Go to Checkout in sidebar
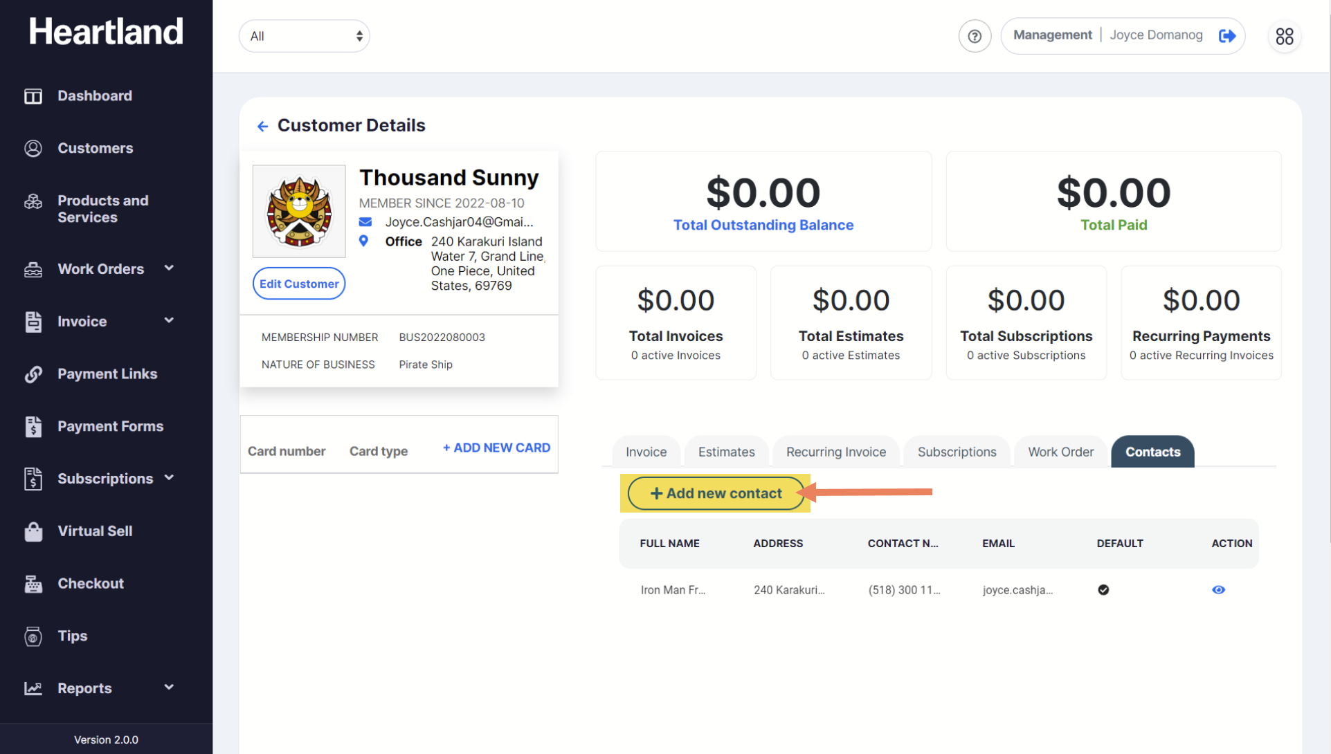The image size is (1331, 754). (x=90, y=583)
